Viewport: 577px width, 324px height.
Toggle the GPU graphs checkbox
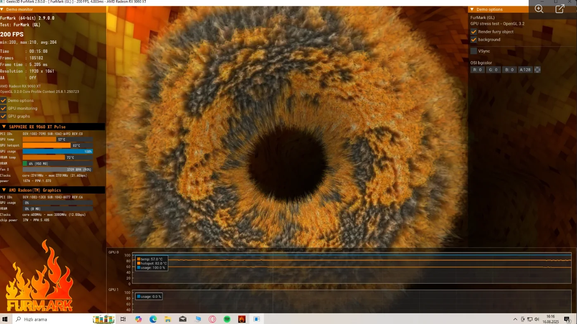[3, 116]
